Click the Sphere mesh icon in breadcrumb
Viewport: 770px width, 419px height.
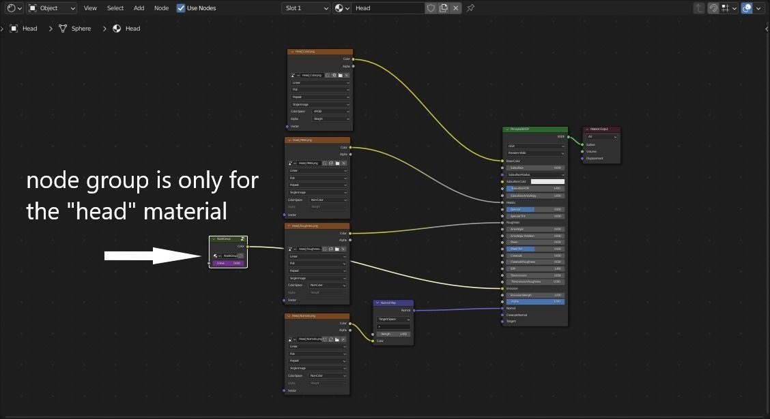point(63,29)
